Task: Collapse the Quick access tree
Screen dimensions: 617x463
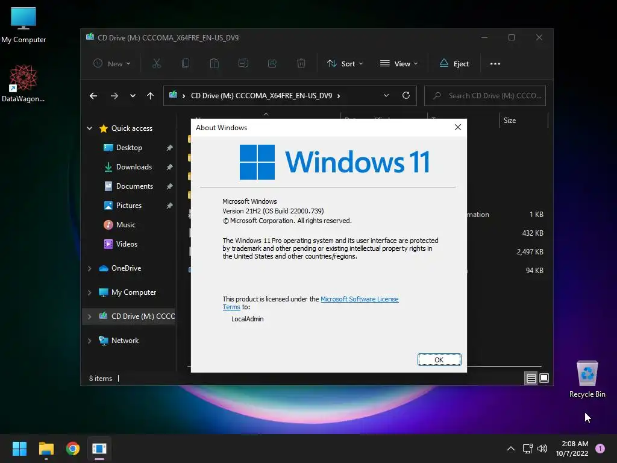Action: tap(89, 128)
